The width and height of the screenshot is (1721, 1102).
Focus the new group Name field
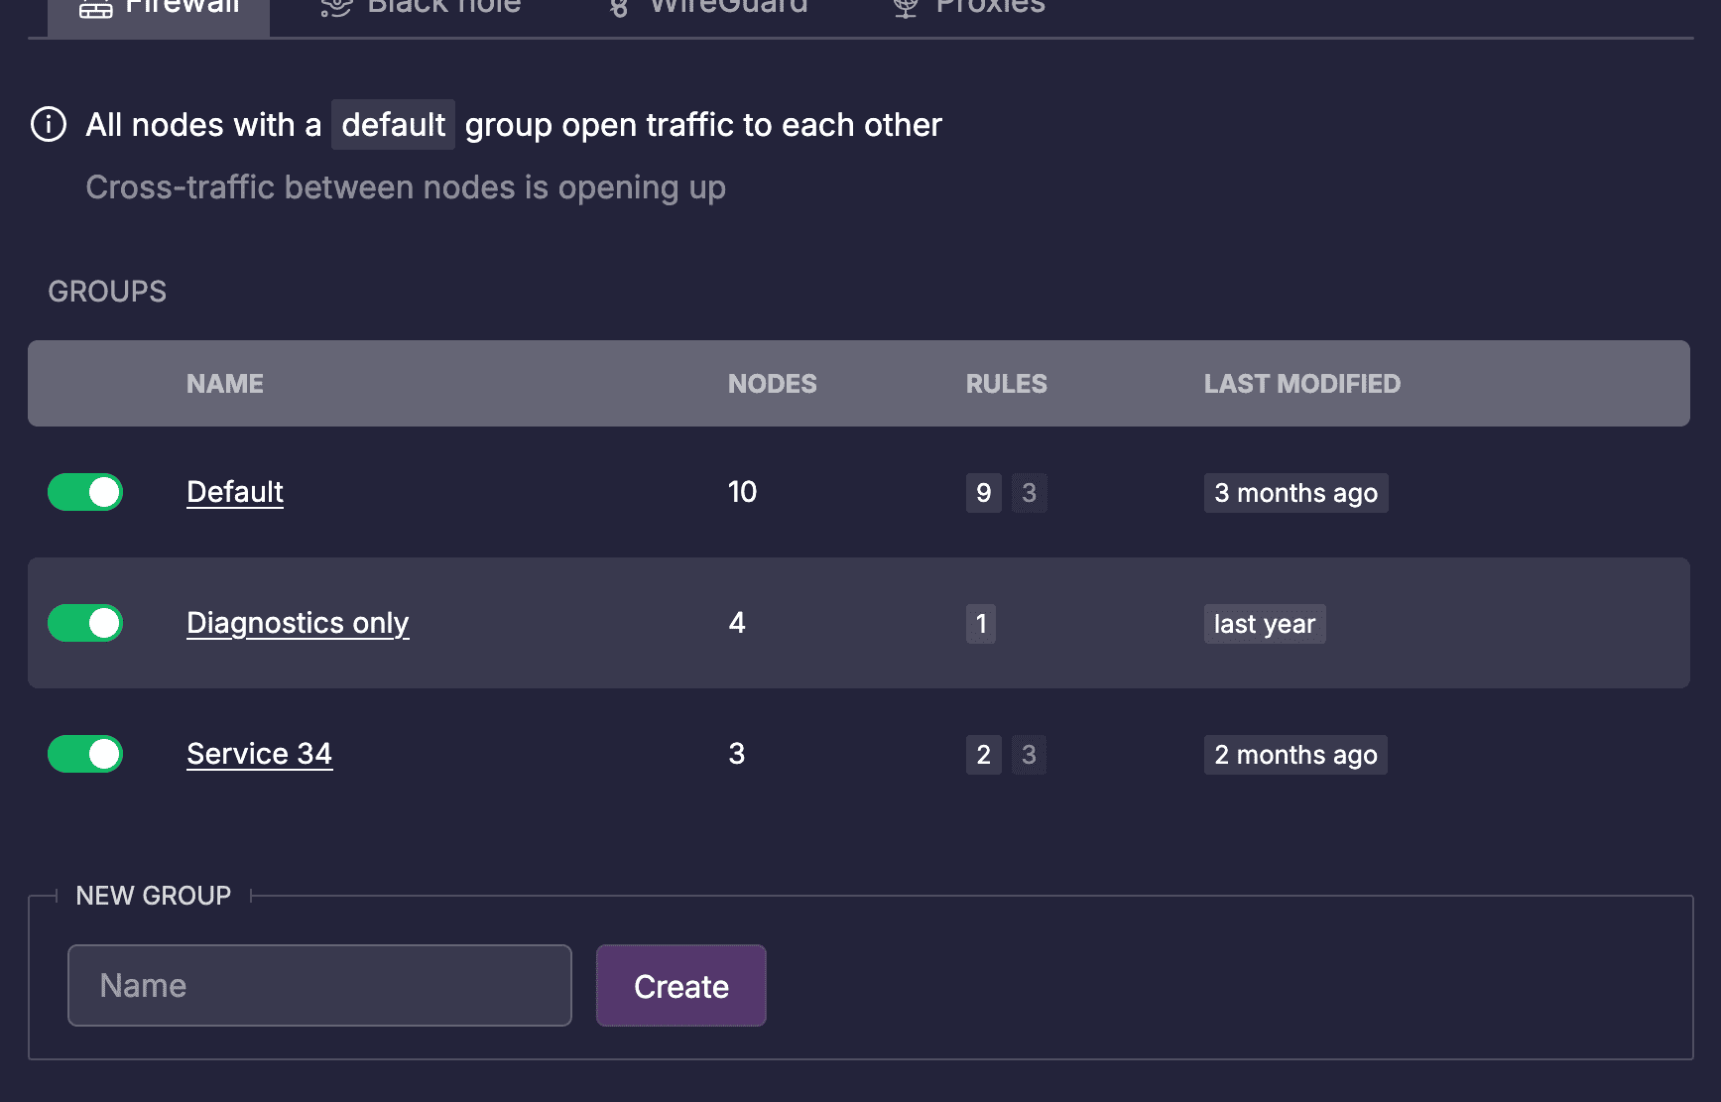[x=319, y=985]
